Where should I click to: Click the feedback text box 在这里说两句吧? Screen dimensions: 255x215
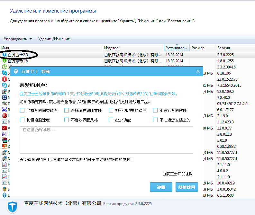click(x=106, y=140)
